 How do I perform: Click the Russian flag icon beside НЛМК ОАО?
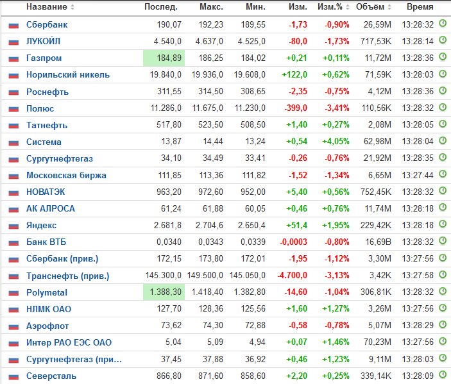click(13, 310)
